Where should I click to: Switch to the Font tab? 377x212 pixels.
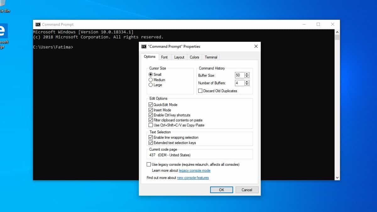[164, 57]
